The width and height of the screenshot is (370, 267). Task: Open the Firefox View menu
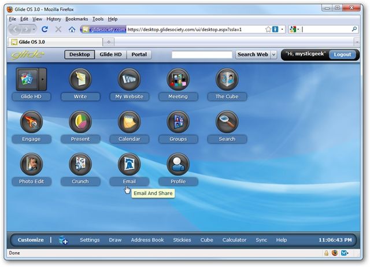click(37, 19)
